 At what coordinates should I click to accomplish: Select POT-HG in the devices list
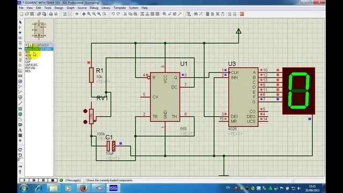(x=30, y=68)
